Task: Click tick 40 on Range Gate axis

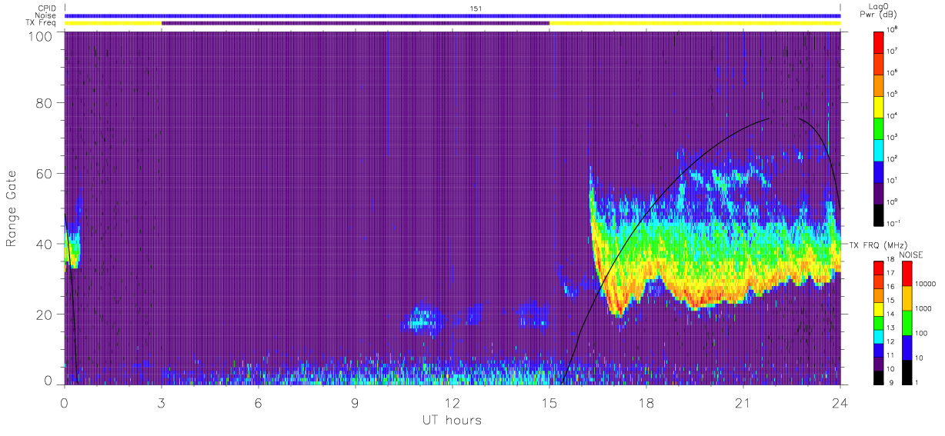Action: 45,244
